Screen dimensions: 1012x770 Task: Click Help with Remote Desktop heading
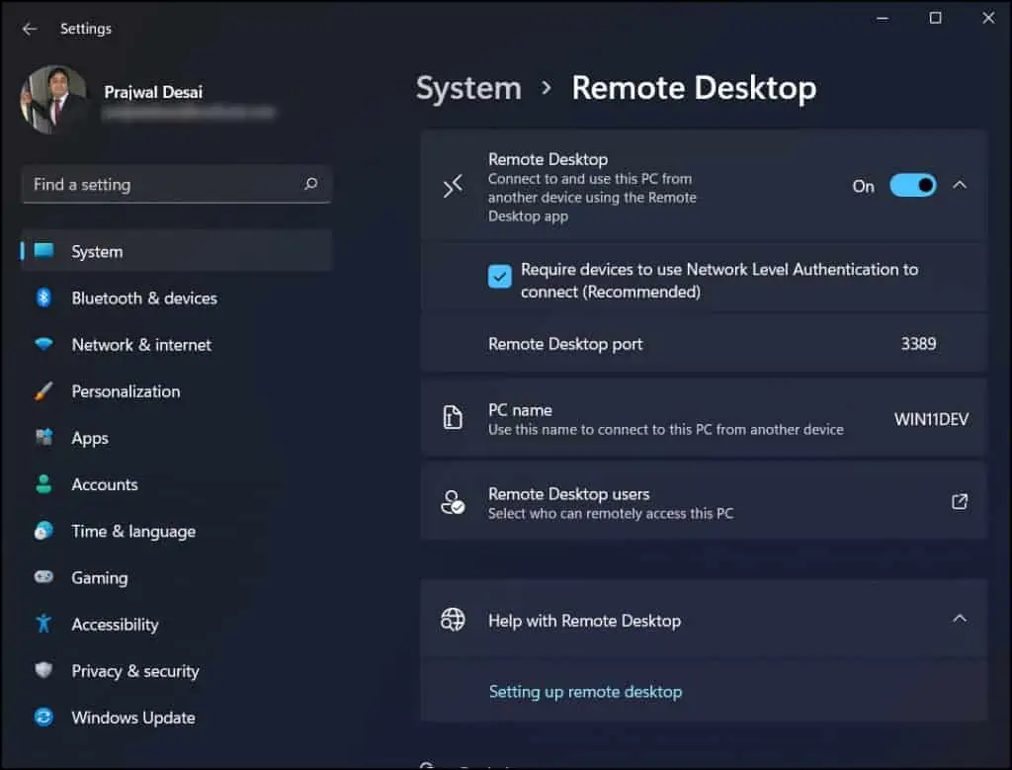pyautogui.click(x=584, y=621)
